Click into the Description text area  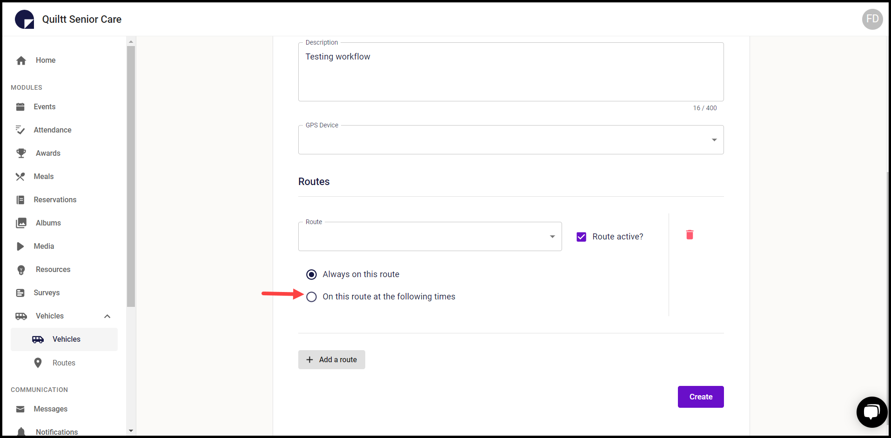(x=510, y=72)
